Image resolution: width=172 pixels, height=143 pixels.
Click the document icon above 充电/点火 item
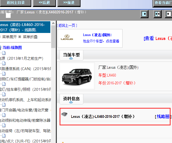tap(4, 136)
